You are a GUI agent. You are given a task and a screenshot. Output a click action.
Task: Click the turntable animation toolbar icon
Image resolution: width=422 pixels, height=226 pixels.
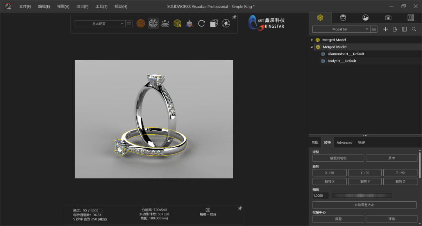tap(165, 23)
